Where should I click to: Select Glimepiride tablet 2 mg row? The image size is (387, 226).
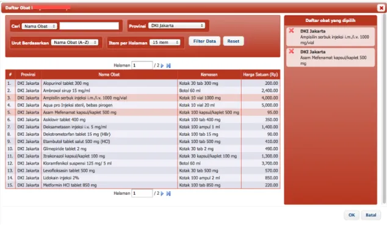click(x=143, y=148)
